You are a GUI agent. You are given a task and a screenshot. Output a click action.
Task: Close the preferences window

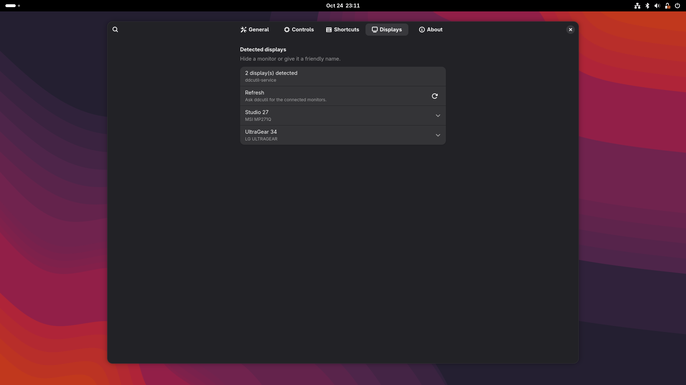(x=570, y=30)
